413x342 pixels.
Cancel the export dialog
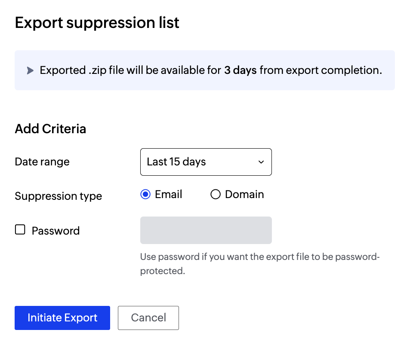point(148,318)
